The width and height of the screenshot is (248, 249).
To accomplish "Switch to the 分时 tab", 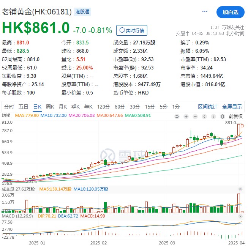I will click(9, 107).
